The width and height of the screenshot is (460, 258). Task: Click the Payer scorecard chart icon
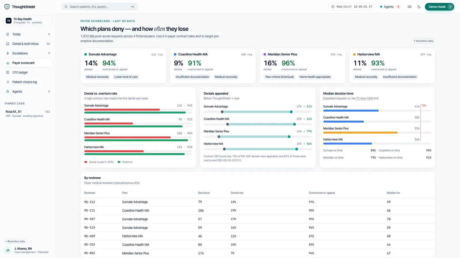pyautogui.click(x=8, y=63)
